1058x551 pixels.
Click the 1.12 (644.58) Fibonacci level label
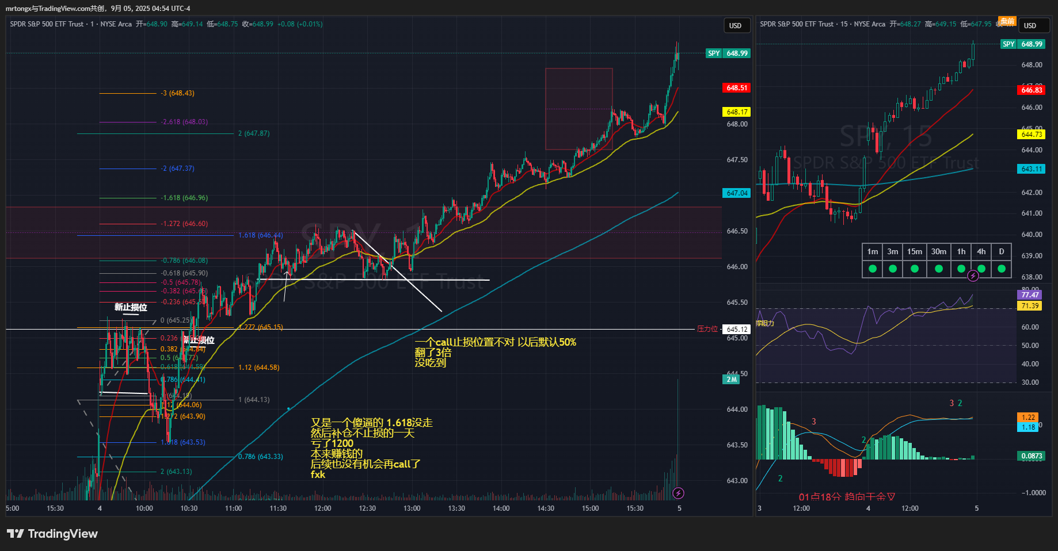(259, 368)
